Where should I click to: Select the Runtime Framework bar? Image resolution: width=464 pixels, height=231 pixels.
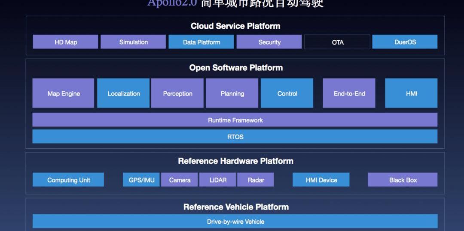click(x=235, y=120)
